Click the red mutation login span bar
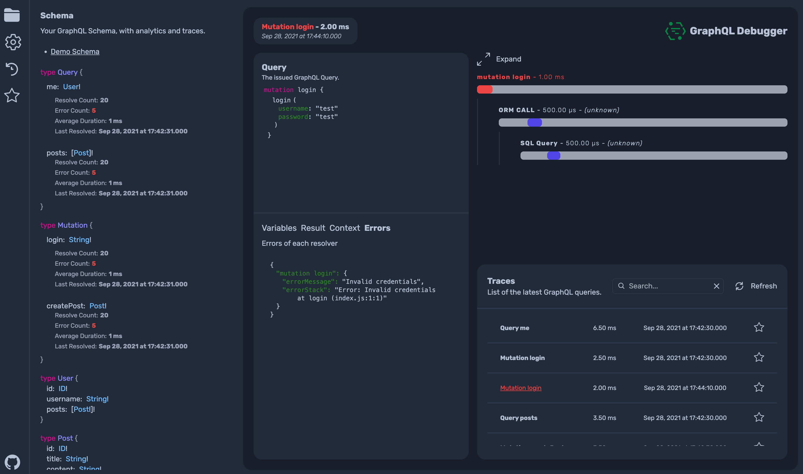 click(485, 89)
